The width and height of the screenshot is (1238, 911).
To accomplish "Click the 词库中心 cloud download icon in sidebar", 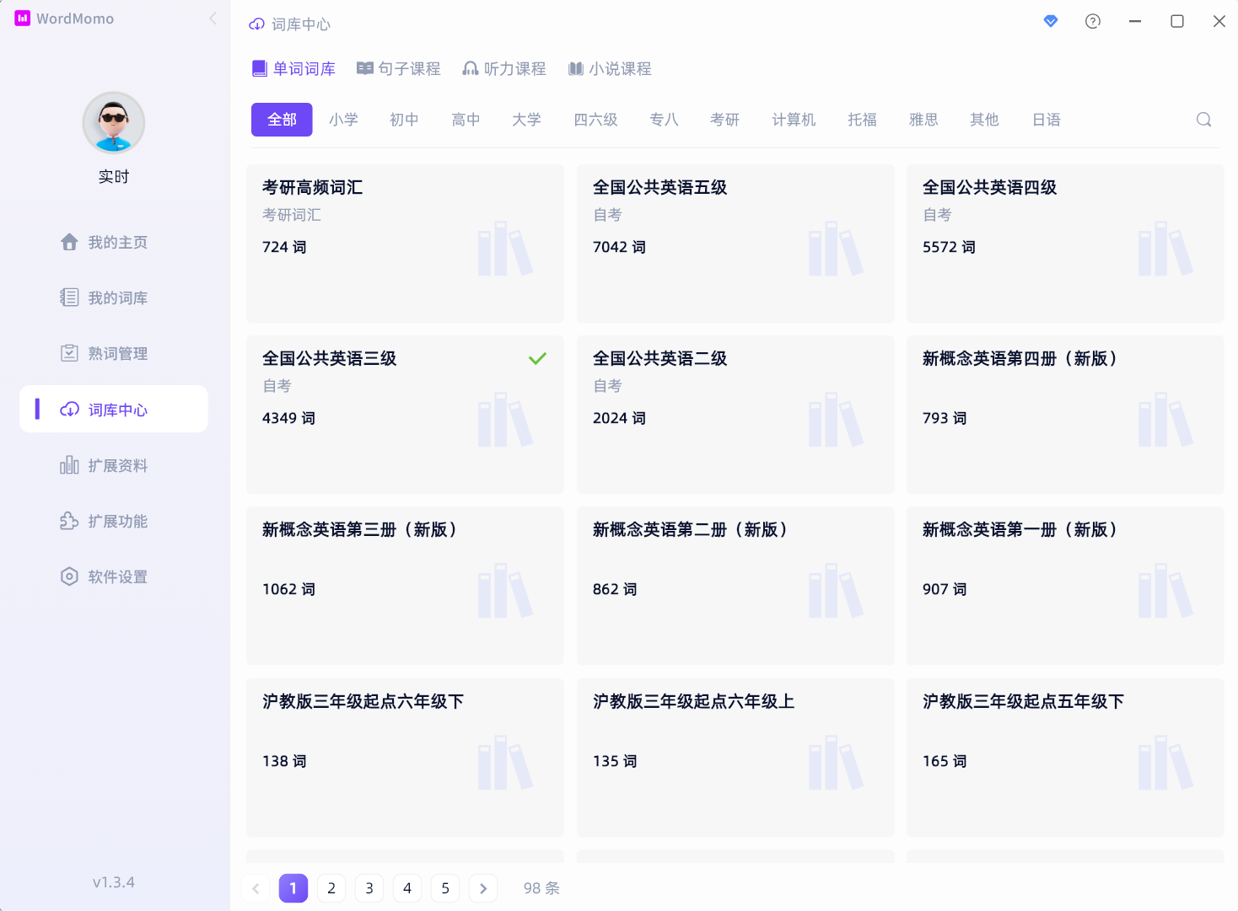I will point(69,410).
